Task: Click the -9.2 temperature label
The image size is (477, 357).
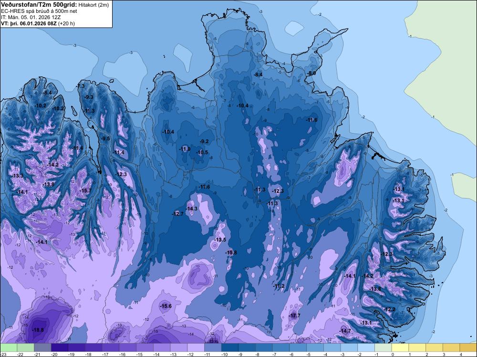Action: click(x=204, y=142)
